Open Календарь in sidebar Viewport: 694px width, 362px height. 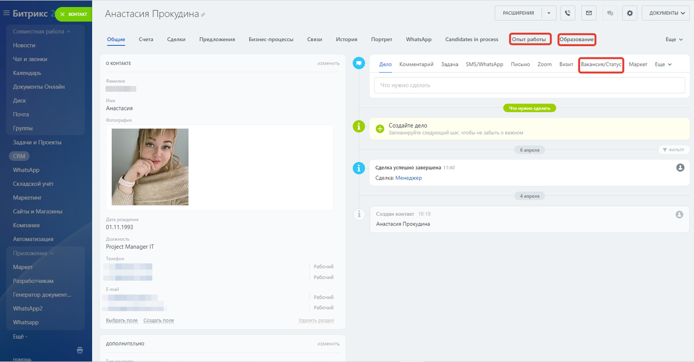pos(27,73)
